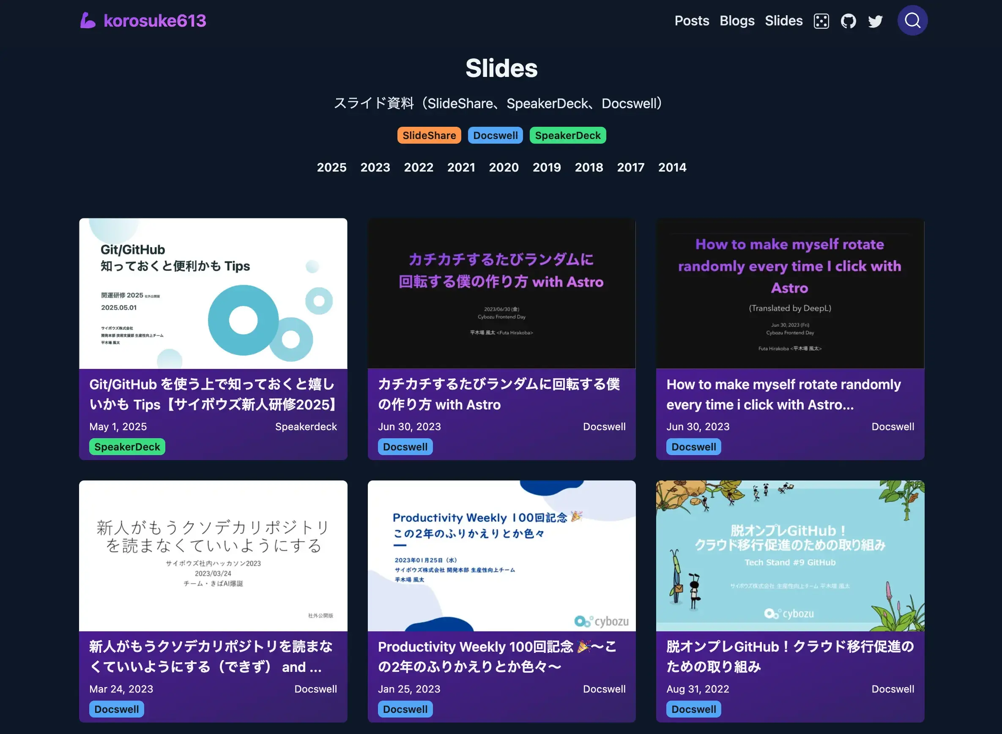Image resolution: width=1002 pixels, height=734 pixels.
Task: Click date Mar 24, 2023
Action: [x=121, y=689]
